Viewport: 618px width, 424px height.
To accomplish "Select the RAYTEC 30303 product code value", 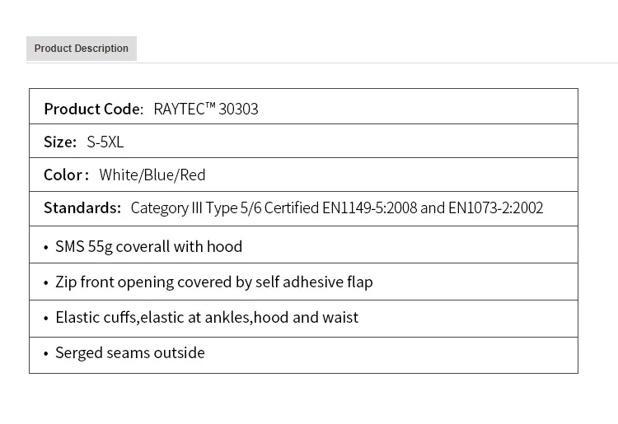I will coord(206,109).
